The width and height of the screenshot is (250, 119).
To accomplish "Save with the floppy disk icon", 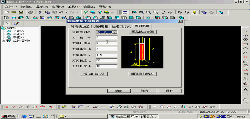I will coord(21,12).
